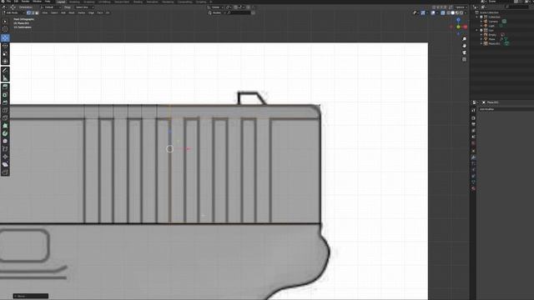534x300 pixels.
Task: Click the blue Z axis gizmo
Action: 458,20
